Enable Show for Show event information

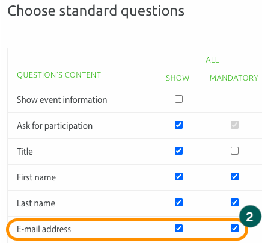(x=178, y=99)
